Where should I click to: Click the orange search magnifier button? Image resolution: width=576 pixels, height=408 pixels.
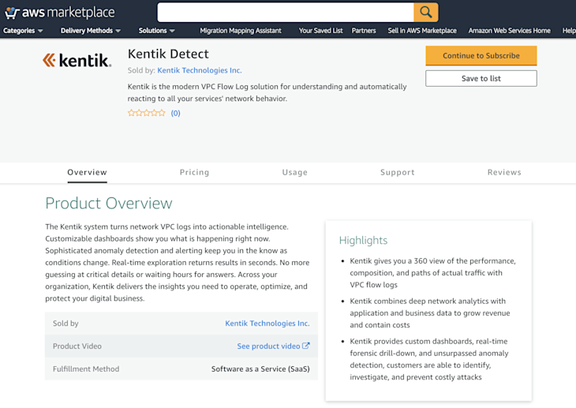click(426, 13)
